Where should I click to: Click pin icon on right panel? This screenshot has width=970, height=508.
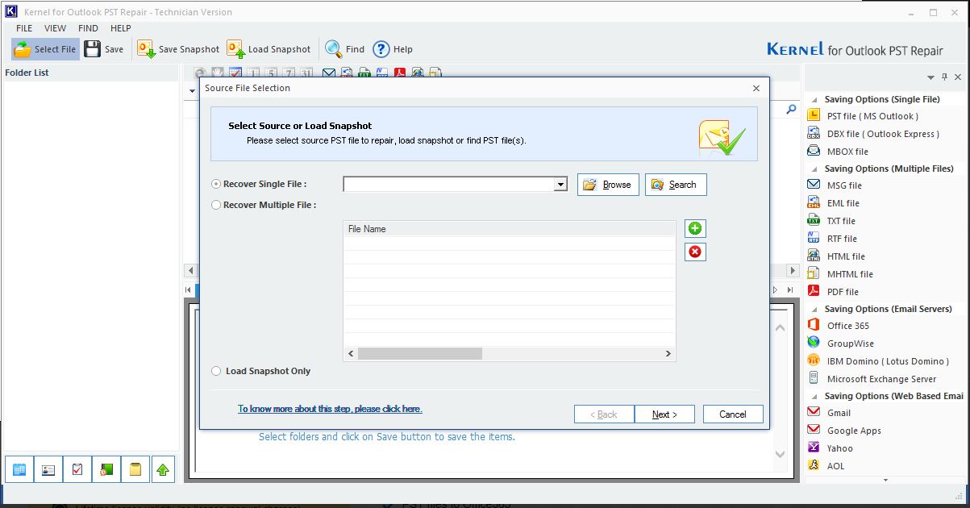tap(944, 77)
